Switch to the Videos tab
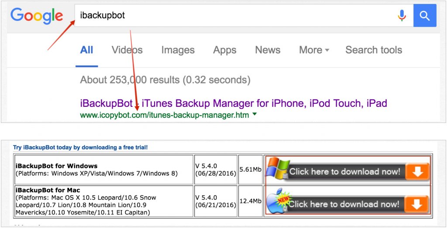Screen dimensions: 447x228 coord(127,50)
